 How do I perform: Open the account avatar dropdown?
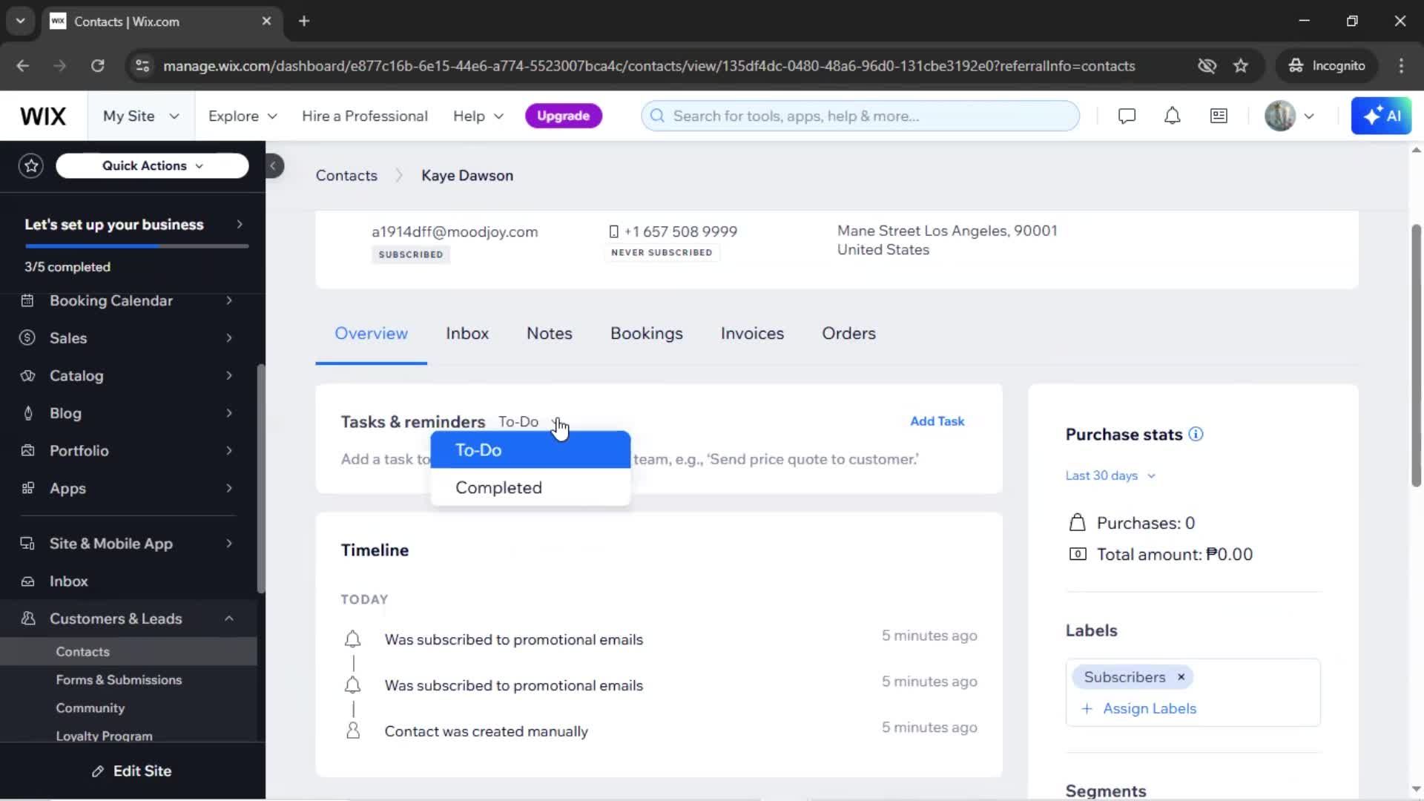tap(1290, 116)
